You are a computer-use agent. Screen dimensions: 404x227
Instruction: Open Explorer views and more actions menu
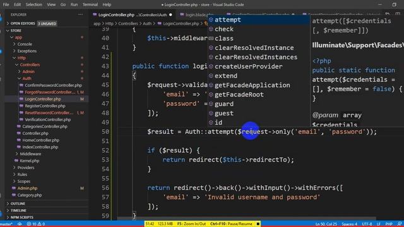tap(81, 15)
